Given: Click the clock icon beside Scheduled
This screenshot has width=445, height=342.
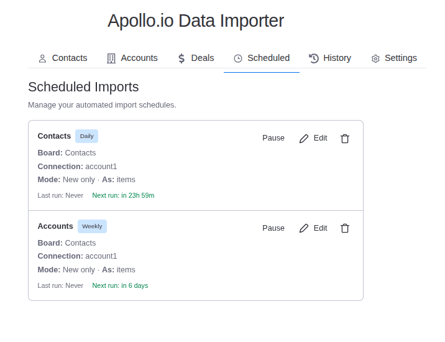Looking at the screenshot, I should [238, 58].
